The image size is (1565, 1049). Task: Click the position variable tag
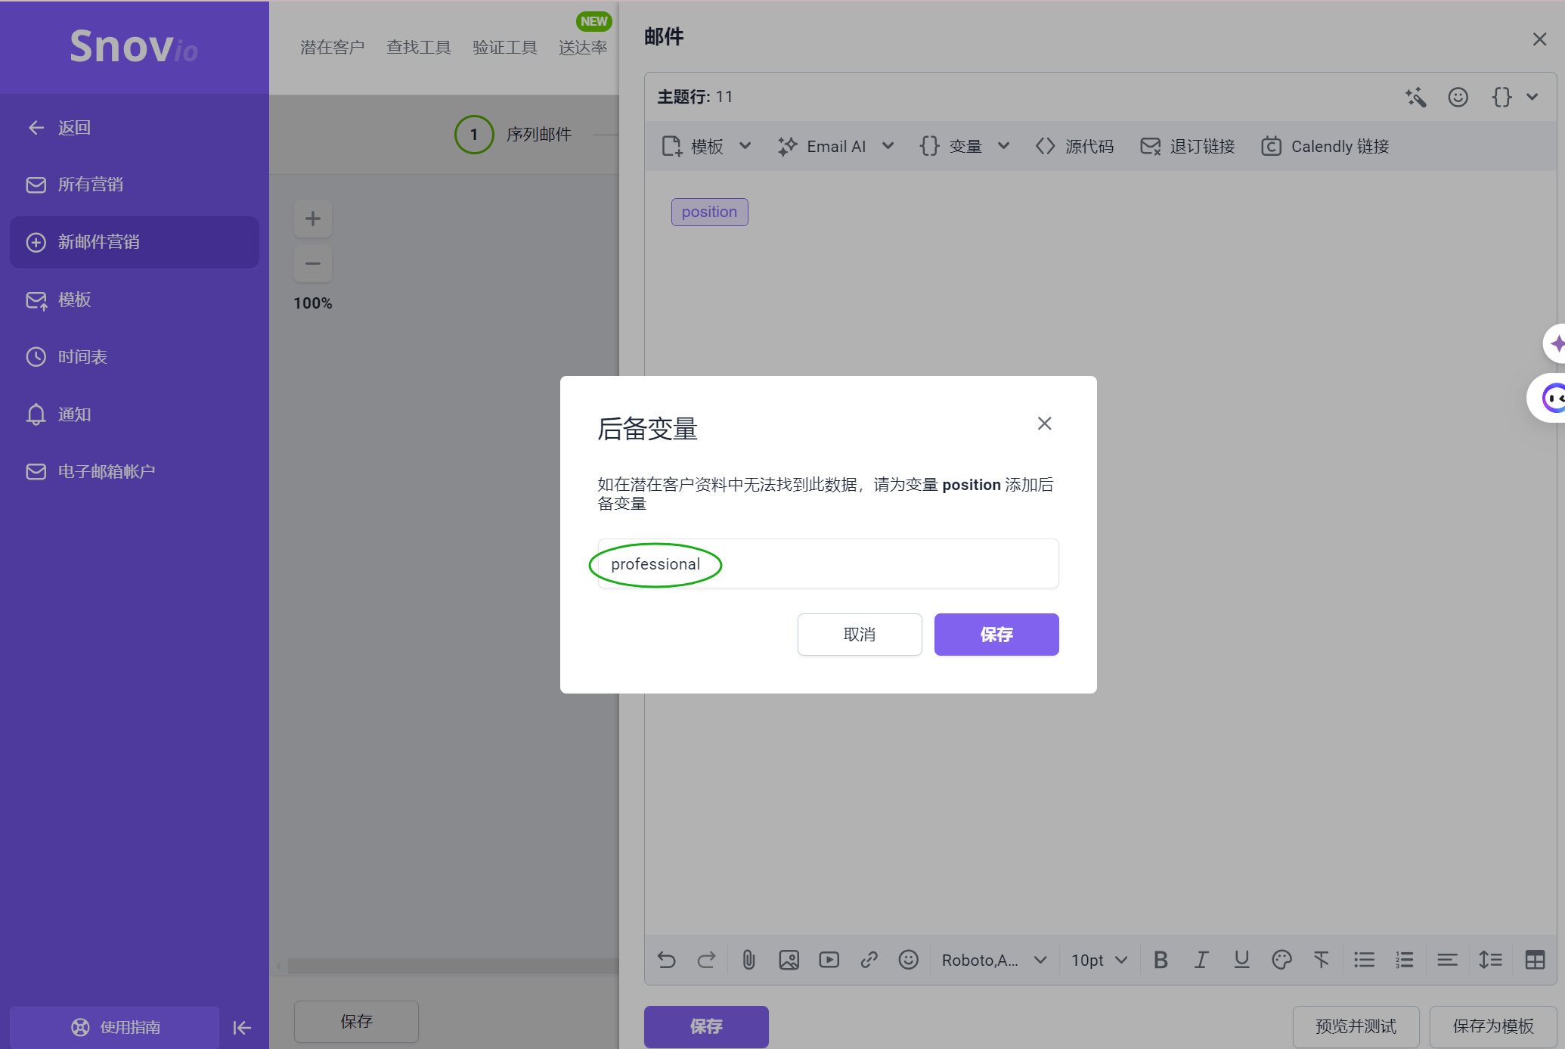709,213
